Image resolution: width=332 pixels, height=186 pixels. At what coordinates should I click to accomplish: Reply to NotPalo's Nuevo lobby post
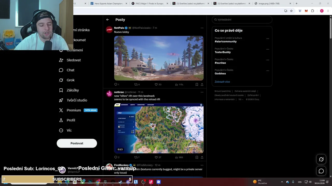pos(116,84)
